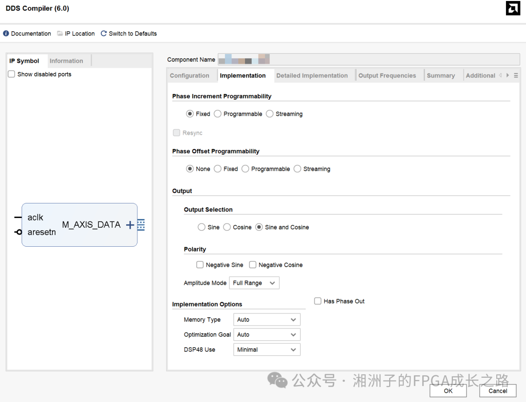Choose Sine output selection

[201, 227]
